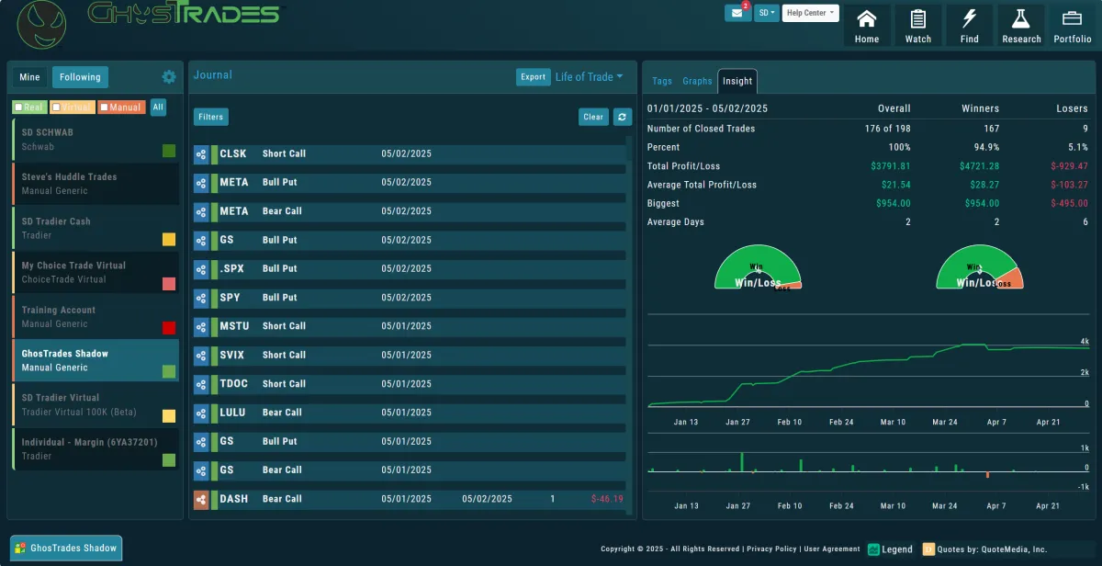Click the share icon for META Bear Call

(201, 211)
